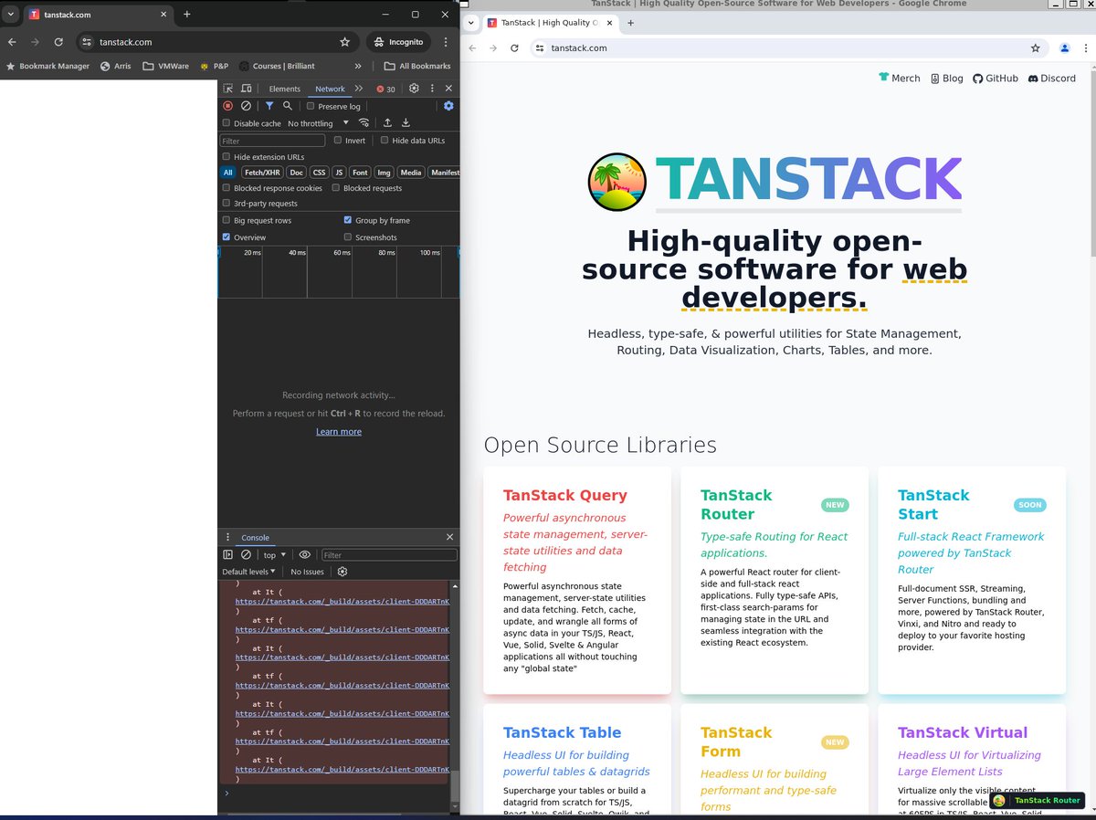Viewport: 1096px width, 820px height.
Task: Check Hide data URLs
Action: [x=385, y=140]
